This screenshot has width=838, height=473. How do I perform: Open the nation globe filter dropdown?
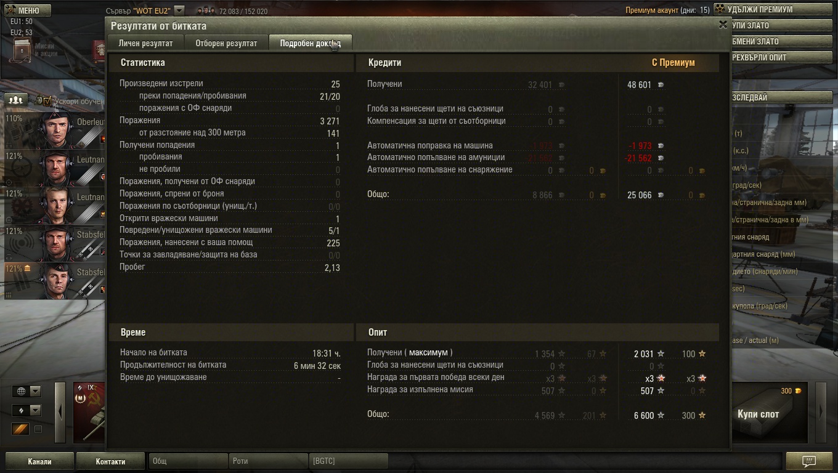point(27,391)
